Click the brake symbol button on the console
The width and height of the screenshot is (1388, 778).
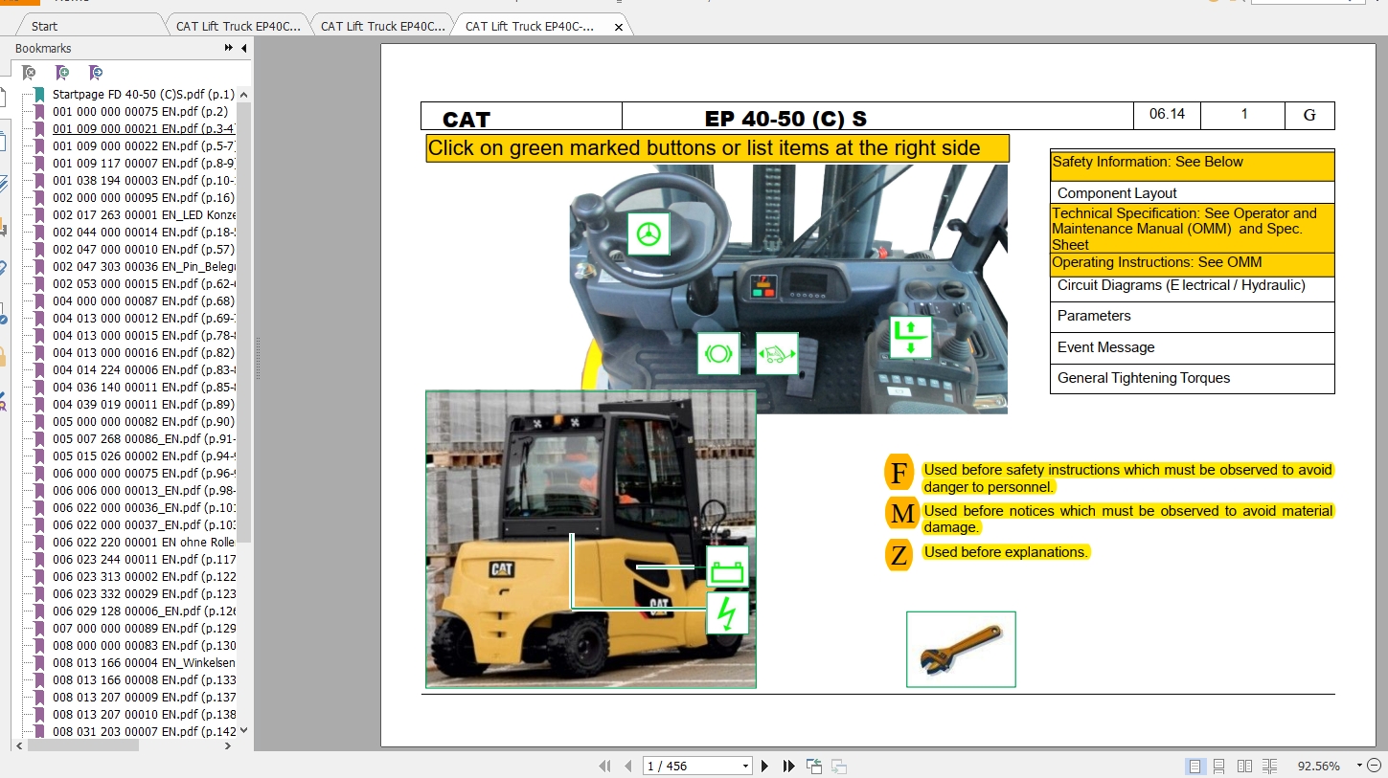coord(717,353)
